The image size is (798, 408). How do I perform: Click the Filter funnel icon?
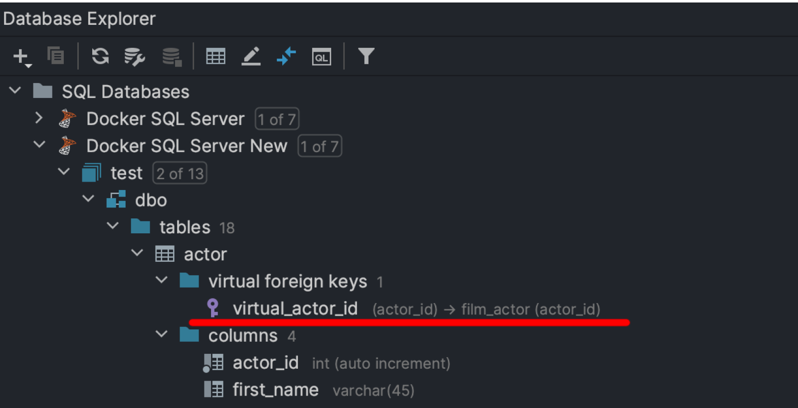point(366,56)
